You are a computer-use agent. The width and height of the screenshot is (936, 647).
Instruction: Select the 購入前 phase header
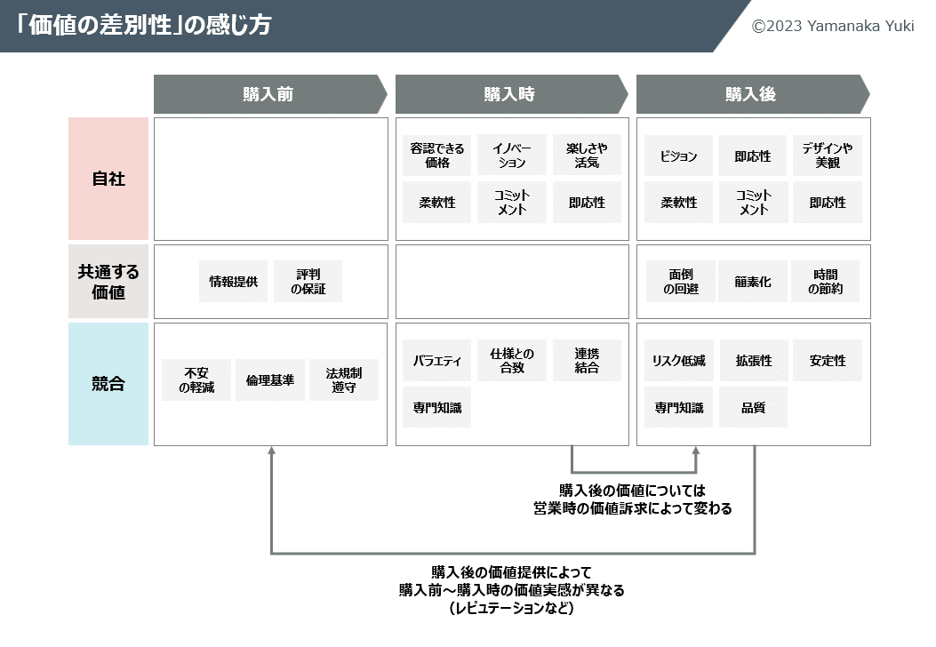click(270, 94)
